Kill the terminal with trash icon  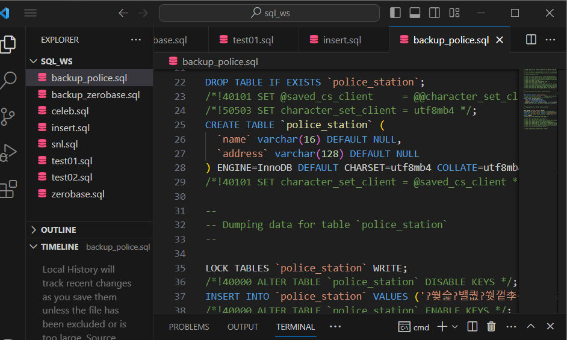tap(491, 327)
